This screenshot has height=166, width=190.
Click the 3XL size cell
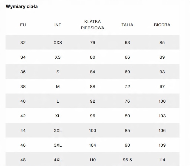click(x=58, y=145)
